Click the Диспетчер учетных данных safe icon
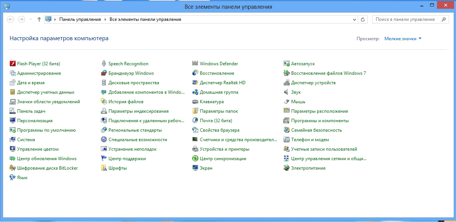Viewport: 456px width, 222px height. pos(13,92)
